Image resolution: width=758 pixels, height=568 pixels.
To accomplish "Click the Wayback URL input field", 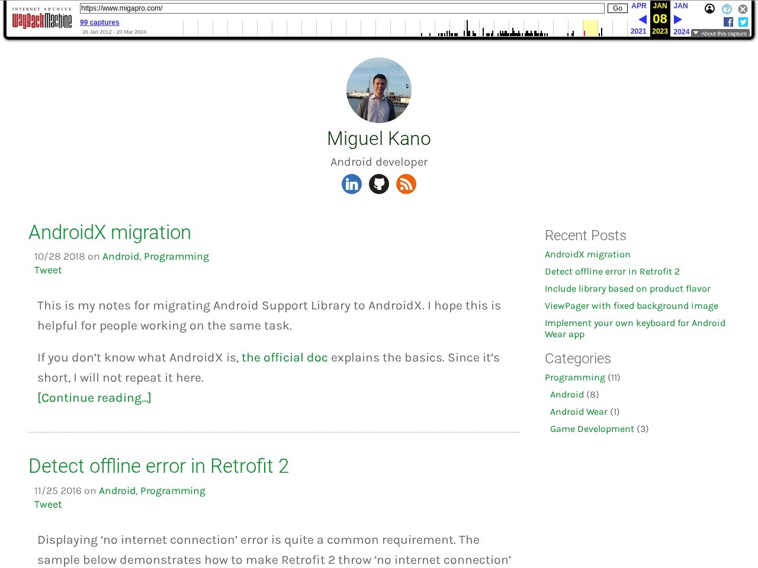I will pos(342,8).
